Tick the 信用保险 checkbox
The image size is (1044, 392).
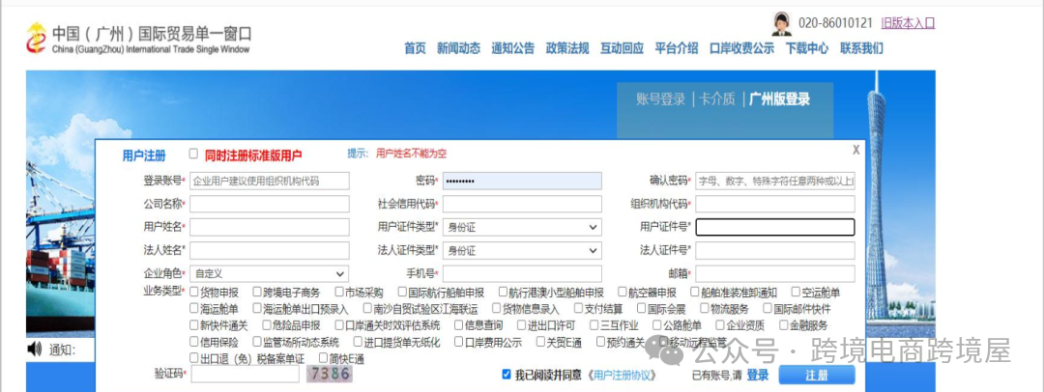[x=194, y=342]
